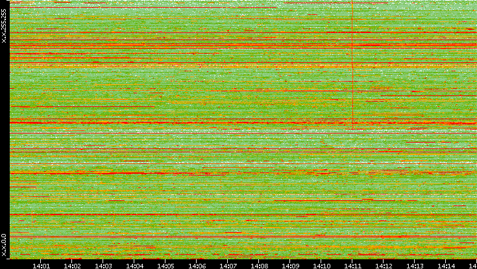
Task: Select the 14:05 time marker
Action: pos(165,264)
